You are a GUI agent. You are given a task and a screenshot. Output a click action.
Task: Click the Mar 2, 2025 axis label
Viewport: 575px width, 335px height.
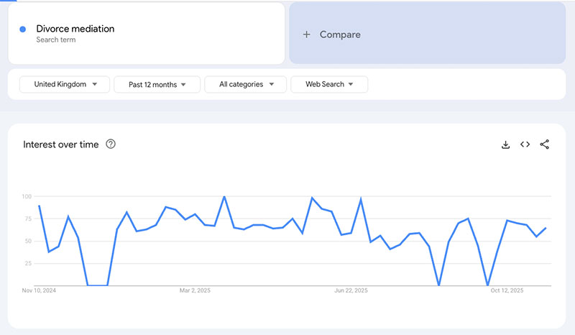coord(195,290)
